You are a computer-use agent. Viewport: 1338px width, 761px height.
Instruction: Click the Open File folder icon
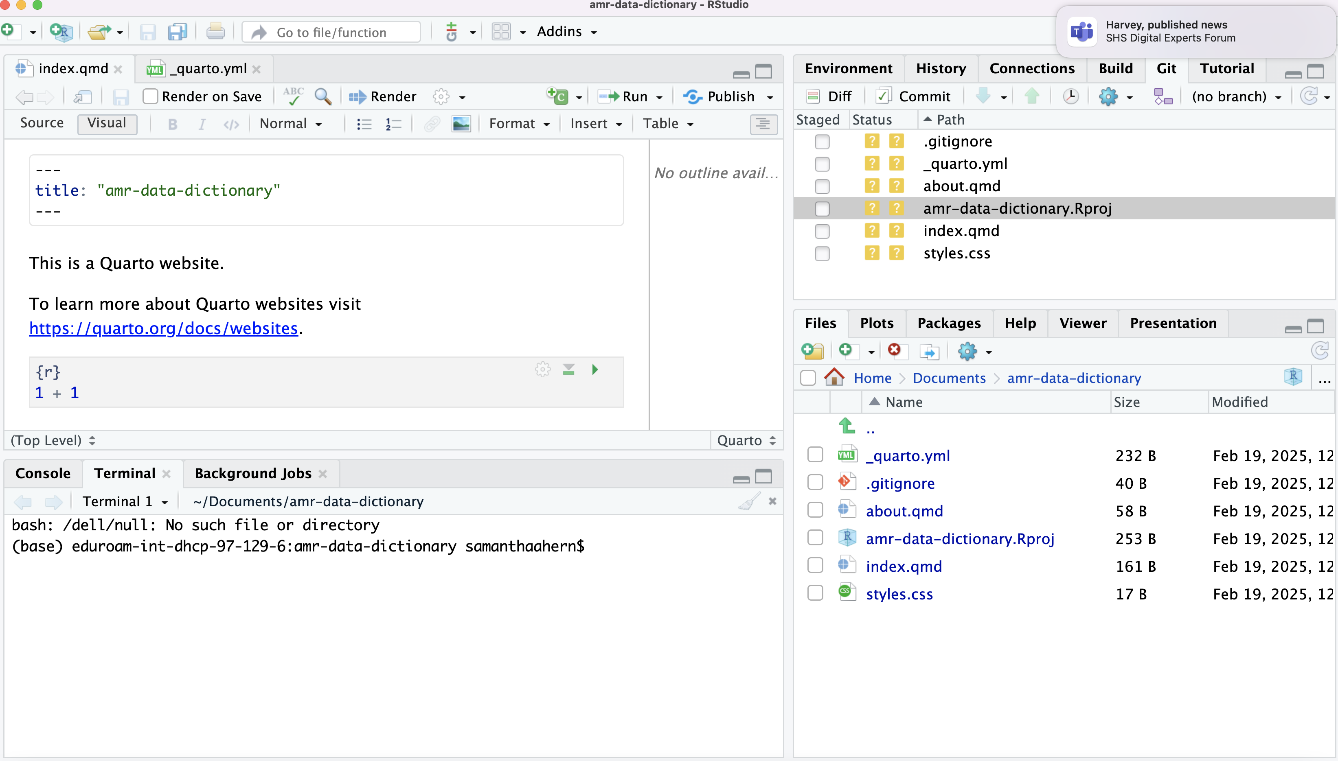click(x=99, y=31)
